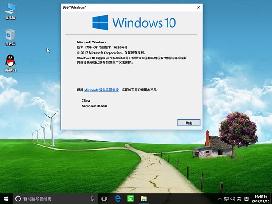This screenshot has height=204, width=272.
Task: Open the This PC desktop icon
Action: click(x=10, y=11)
